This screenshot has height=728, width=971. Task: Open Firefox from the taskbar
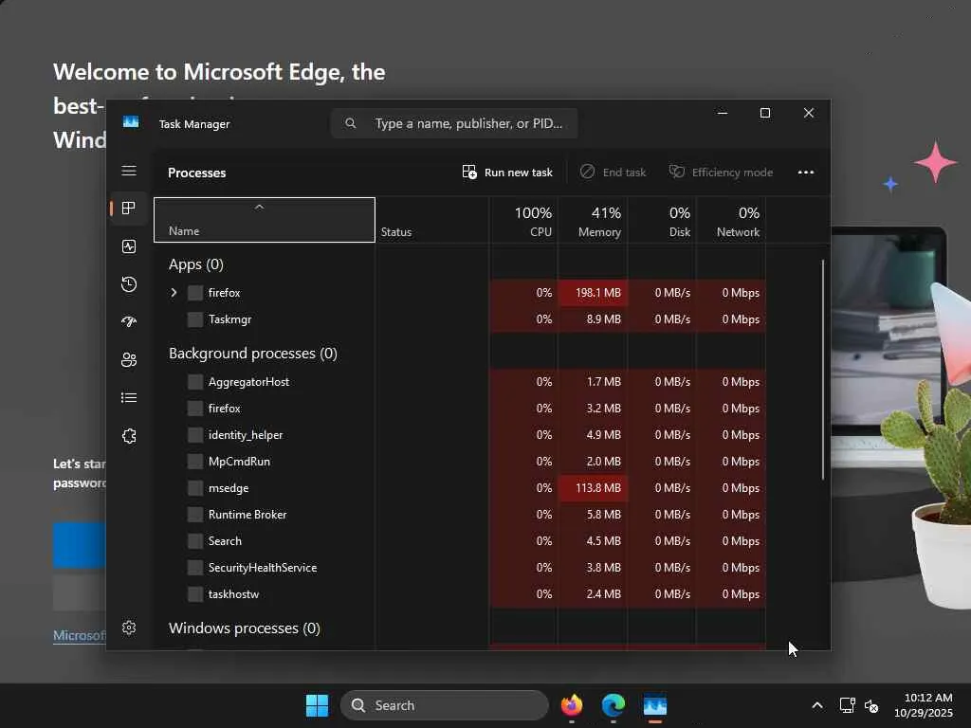click(572, 705)
